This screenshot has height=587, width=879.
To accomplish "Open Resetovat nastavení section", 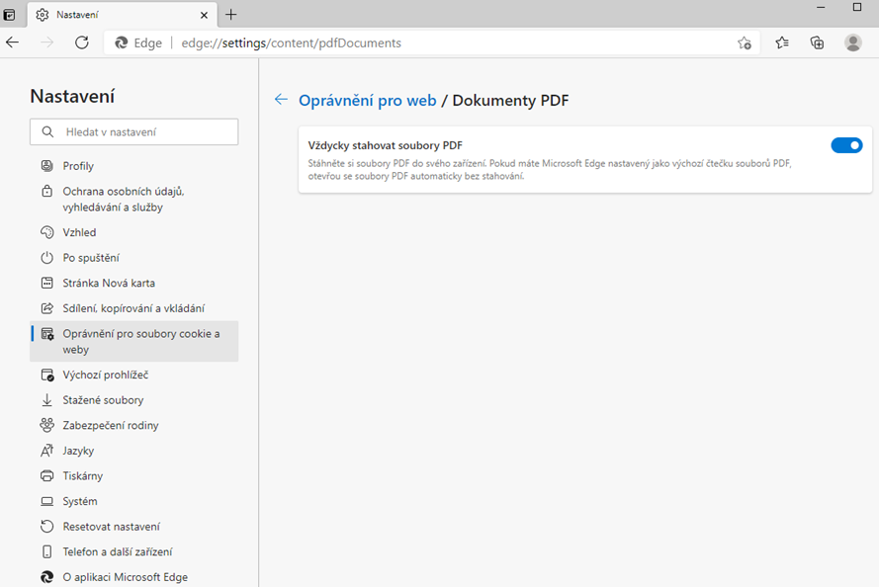I will [134, 526].
